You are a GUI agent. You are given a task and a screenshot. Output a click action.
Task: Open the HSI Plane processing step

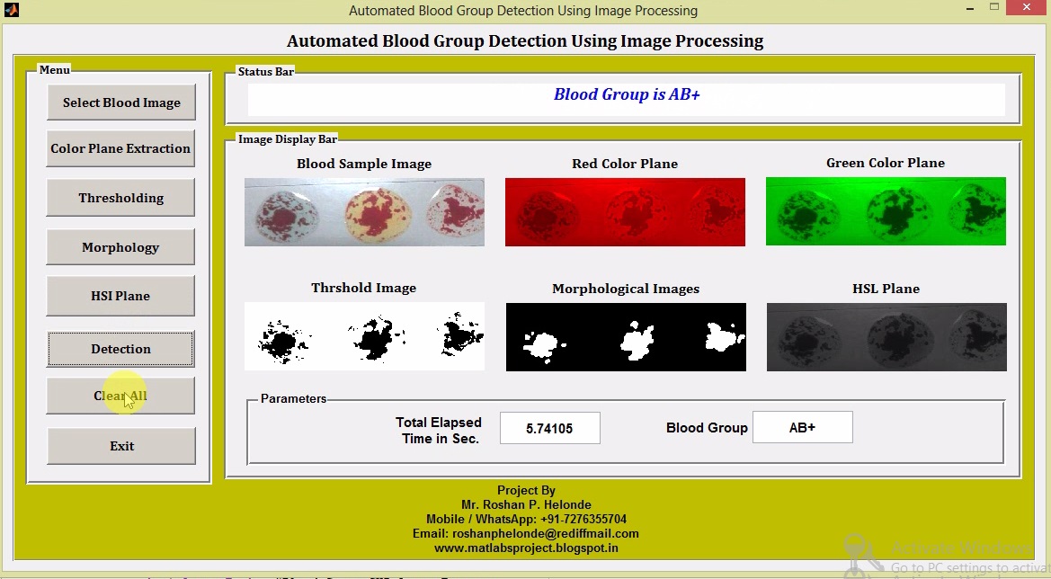point(120,296)
